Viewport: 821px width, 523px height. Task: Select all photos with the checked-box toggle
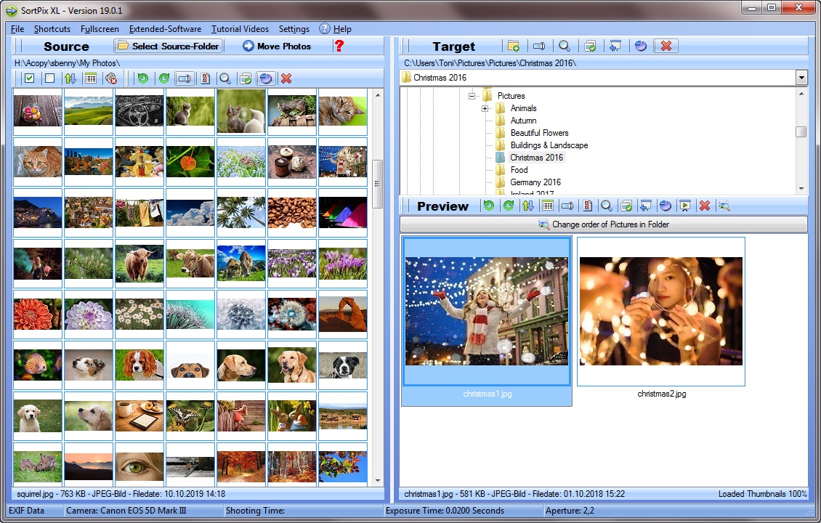coord(29,78)
